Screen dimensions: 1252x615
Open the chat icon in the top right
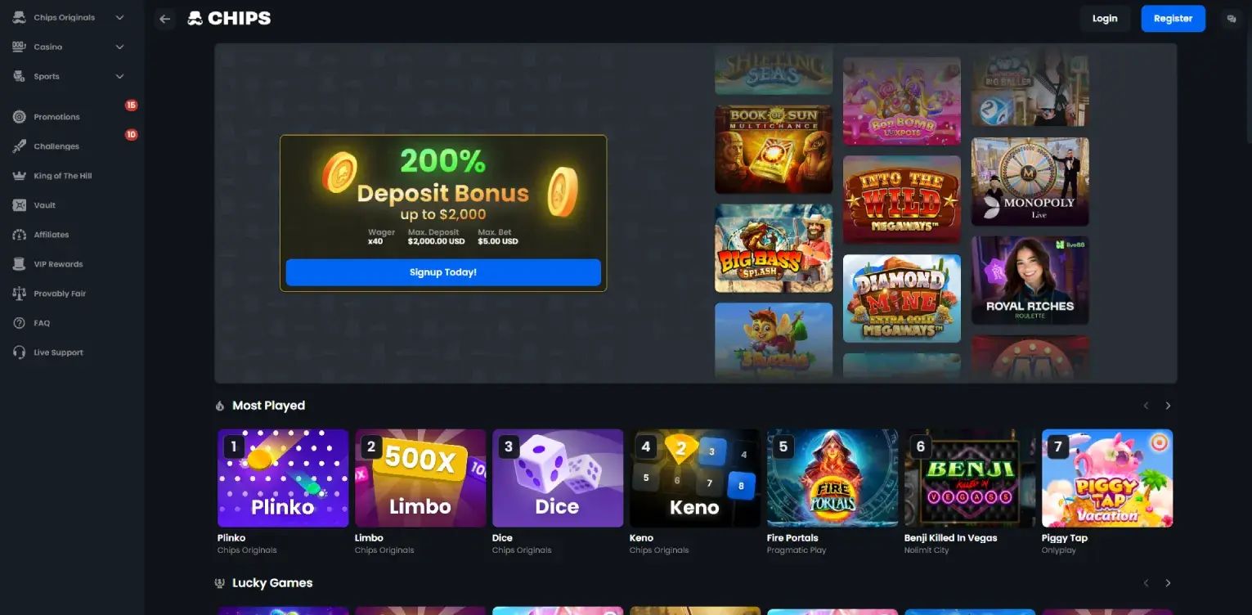click(1232, 19)
